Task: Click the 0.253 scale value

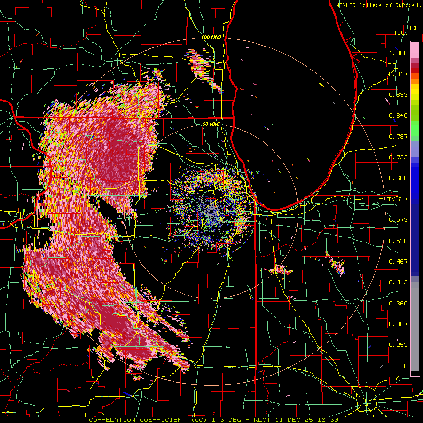Action: (398, 345)
